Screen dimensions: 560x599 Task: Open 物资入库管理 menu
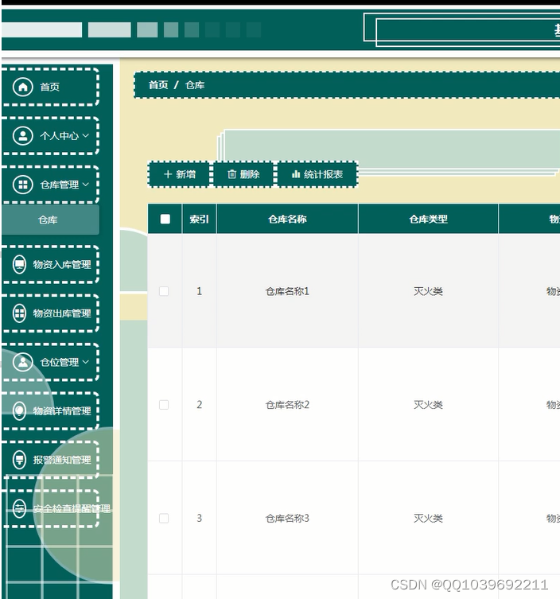click(x=50, y=264)
